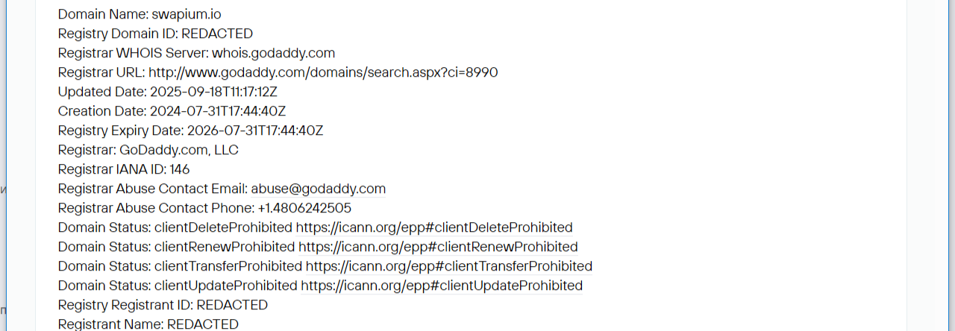
Task: Click the swapium.io domain name
Action: pyautogui.click(x=187, y=14)
